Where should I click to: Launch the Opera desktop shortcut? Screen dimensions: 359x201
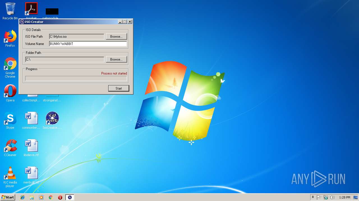point(10,93)
